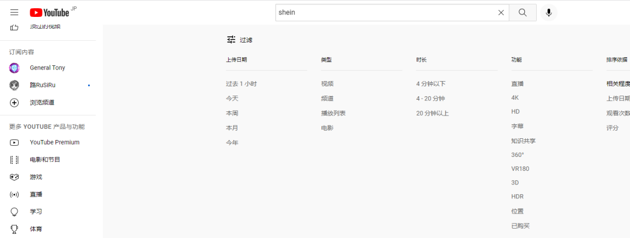Select duration 20 分钟以上

[x=432, y=113]
